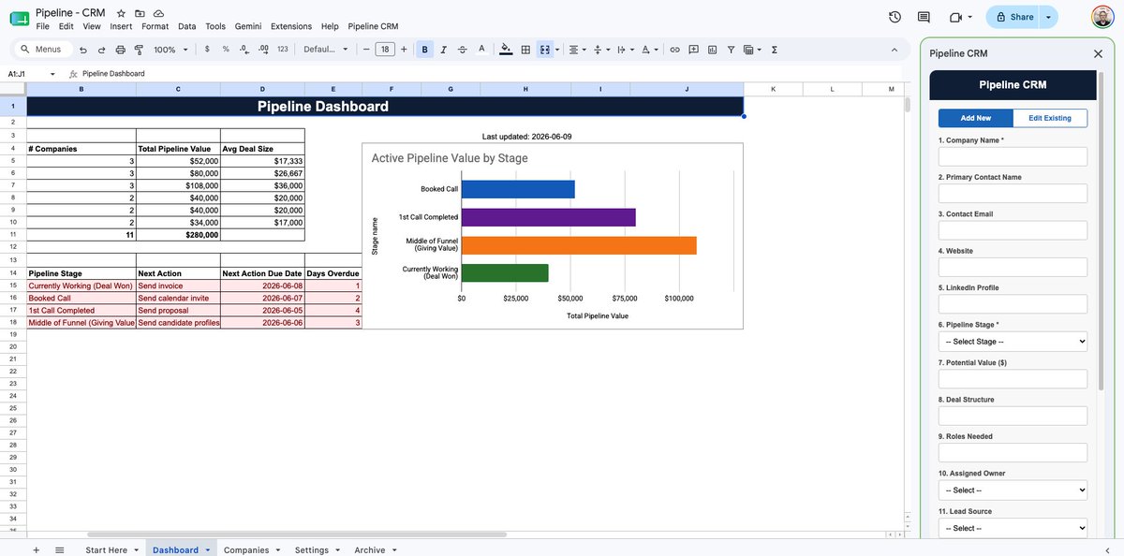Open text wrapping dropdown
This screenshot has height=556, width=1124.
[x=627, y=49]
